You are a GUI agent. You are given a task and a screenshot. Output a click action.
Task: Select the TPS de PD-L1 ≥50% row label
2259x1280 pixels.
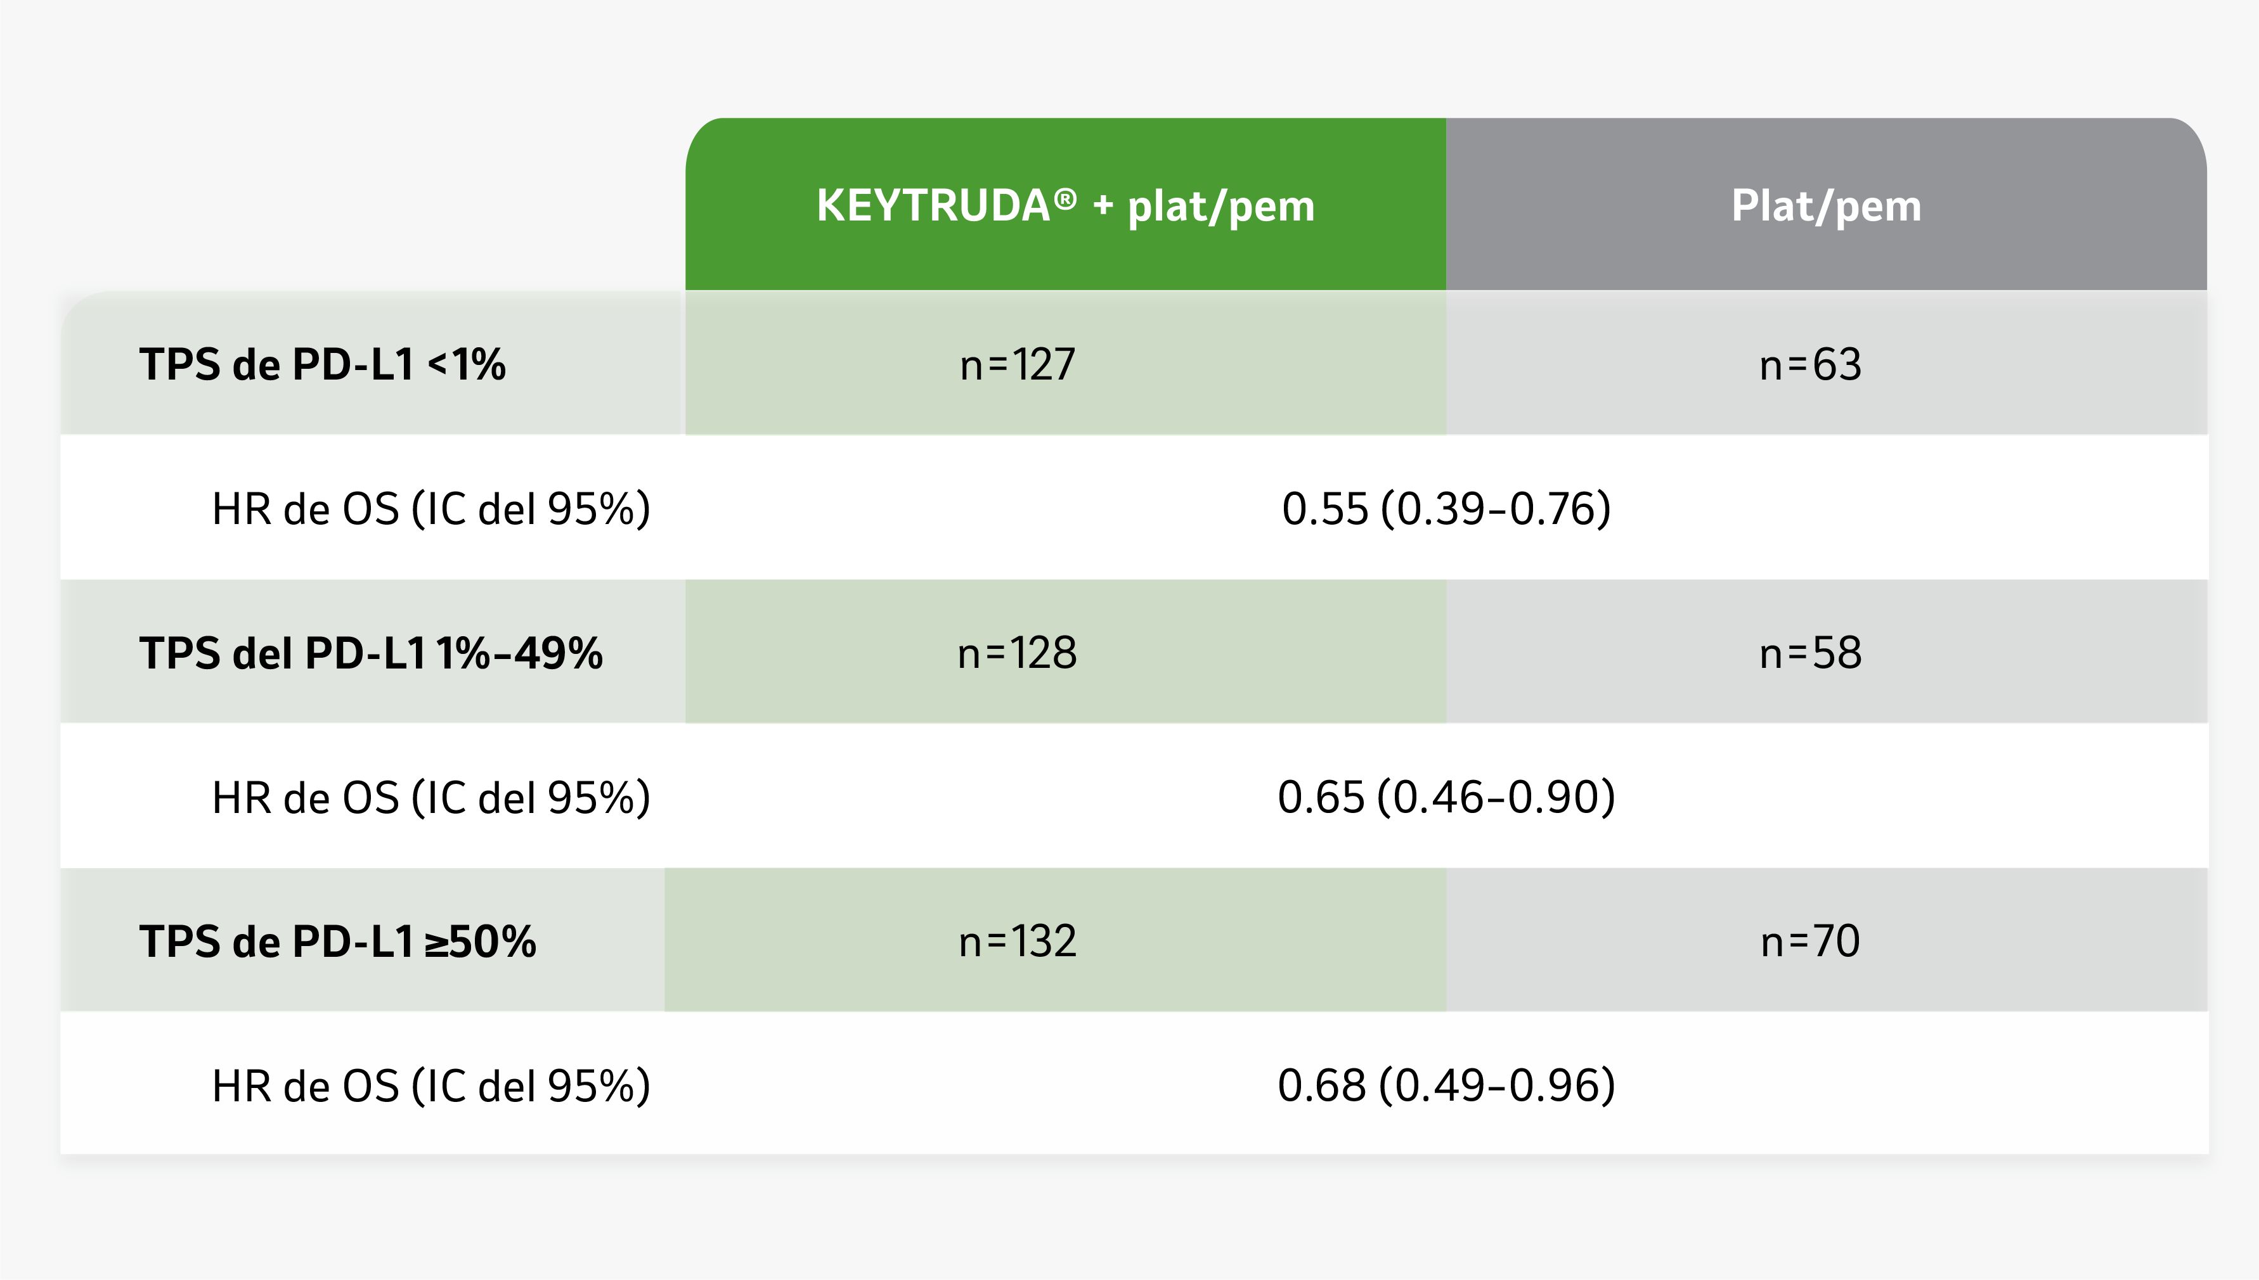pos(338,942)
